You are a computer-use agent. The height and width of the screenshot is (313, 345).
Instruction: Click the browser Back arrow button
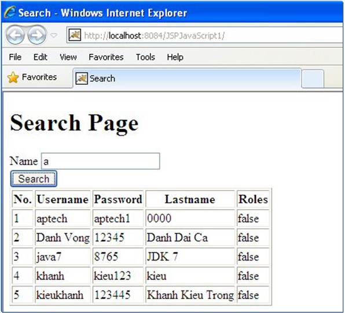pos(15,35)
